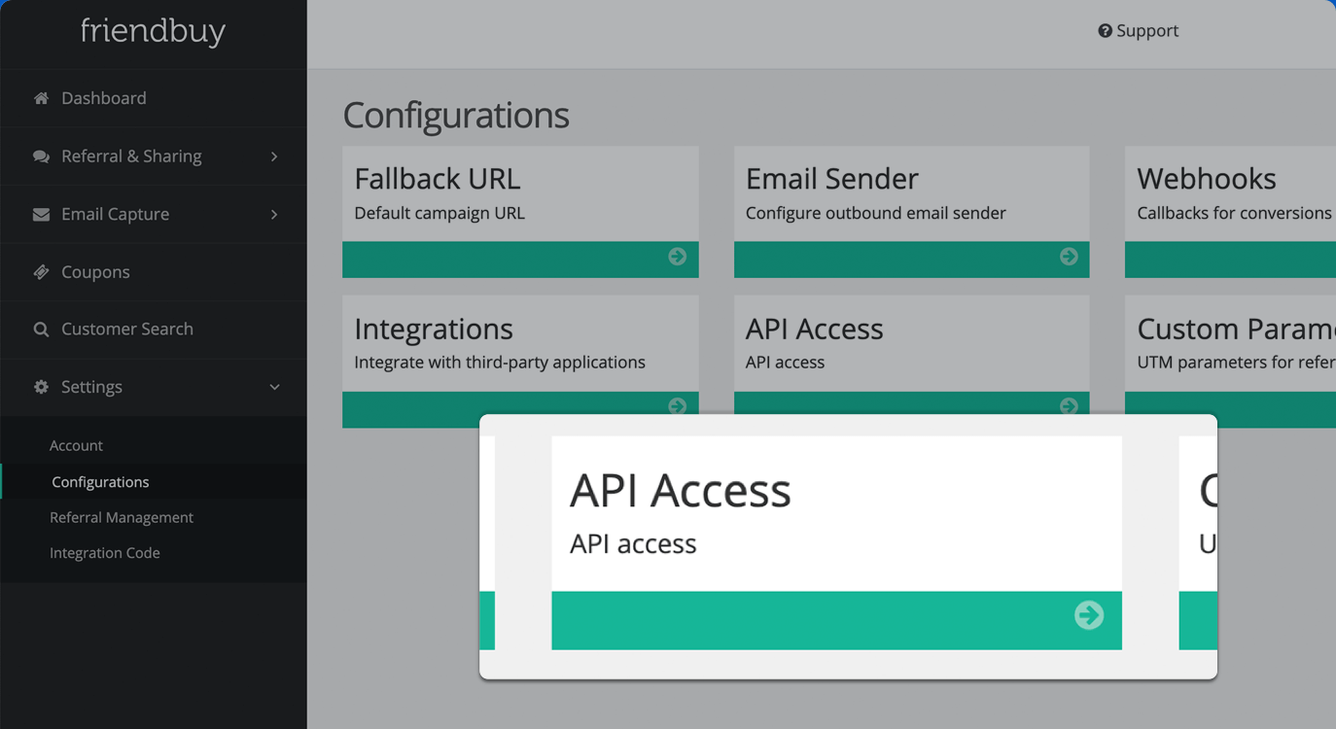
Task: Click the Settings label
Action: coord(91,387)
